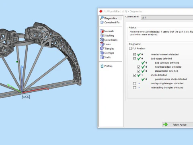
Task: Click the Combined Fix icon
Action: tap(102, 23)
